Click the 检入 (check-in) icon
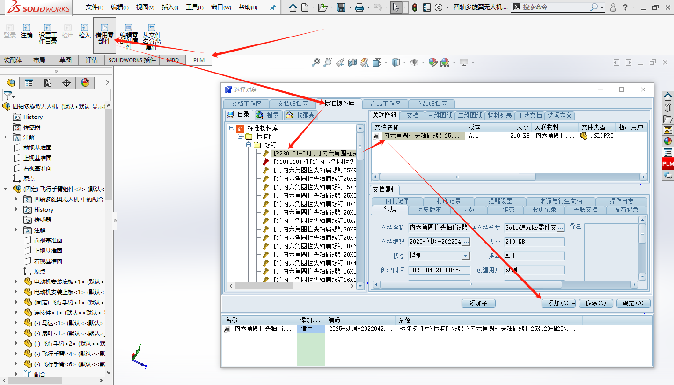Screen dimensions: 674x385 [84, 31]
